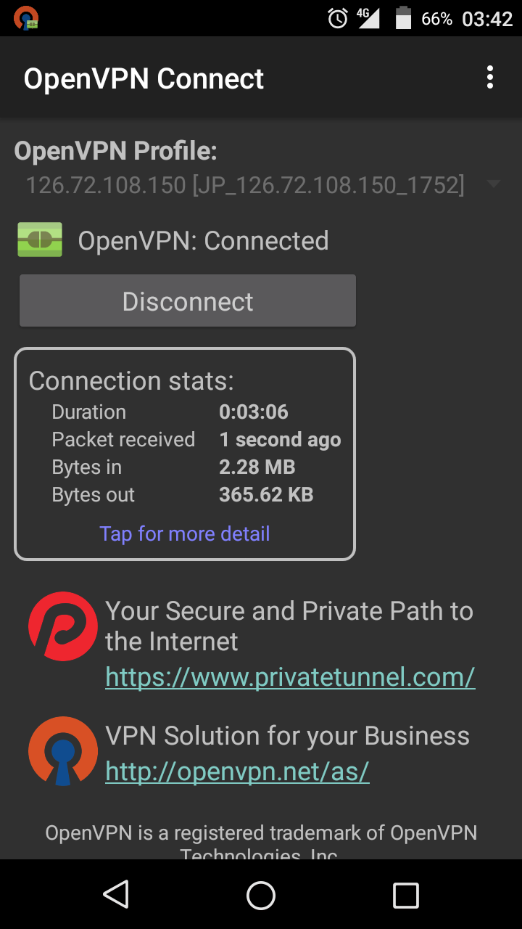This screenshot has width=522, height=929.
Task: Tap the OpenVPN notification icon in status bar
Action: [x=26, y=18]
